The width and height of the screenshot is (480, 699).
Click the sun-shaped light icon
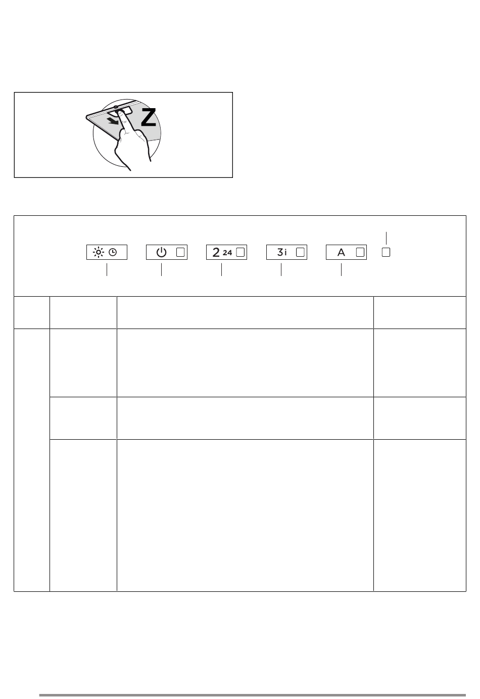coord(99,252)
